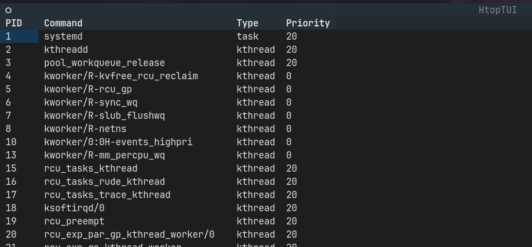
Task: Click the Priority column header
Action: 308,23
